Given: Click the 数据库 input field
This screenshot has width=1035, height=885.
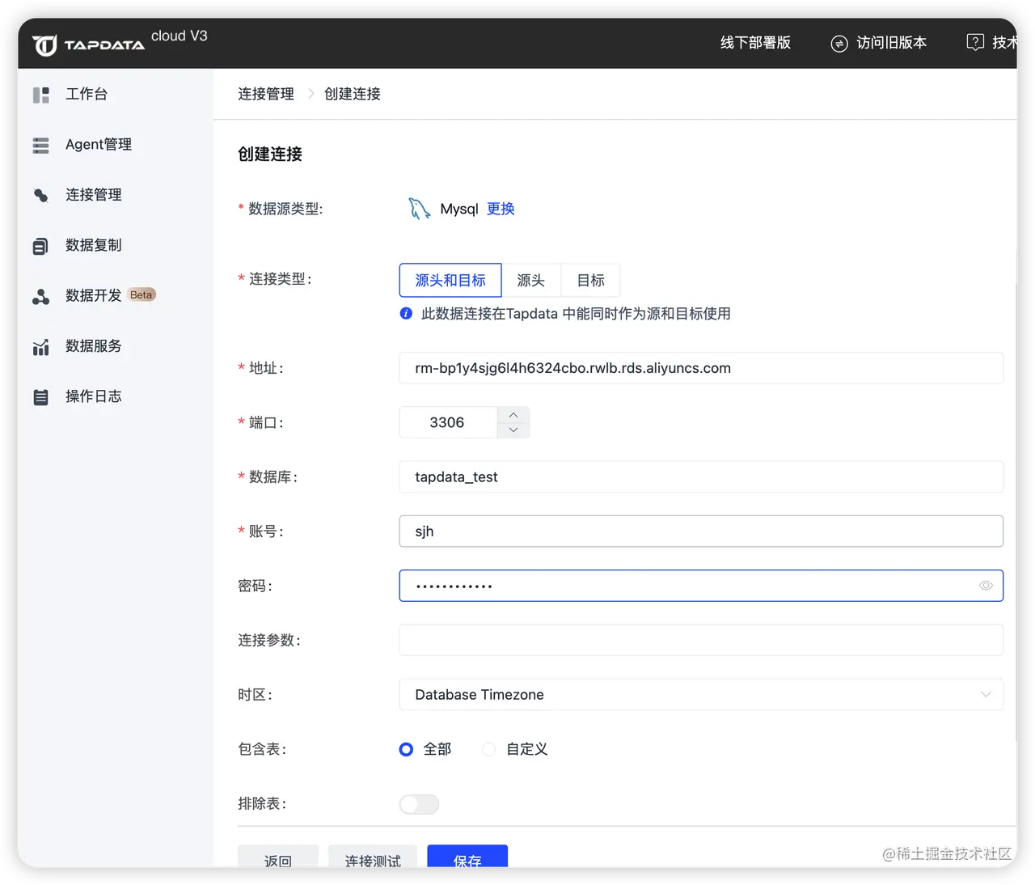Looking at the screenshot, I should 701,477.
